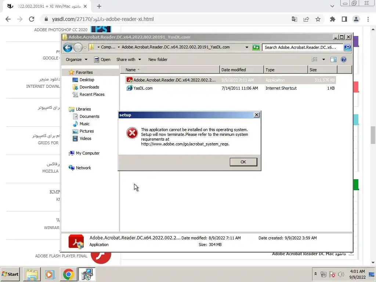The width and height of the screenshot is (376, 282).
Task: Click the share page icon in Chrome
Action: [306, 19]
